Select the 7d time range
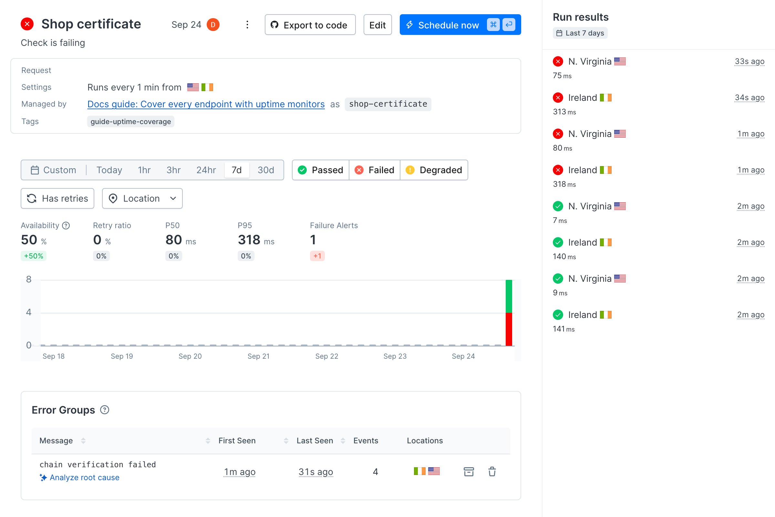The image size is (775, 517). click(237, 170)
